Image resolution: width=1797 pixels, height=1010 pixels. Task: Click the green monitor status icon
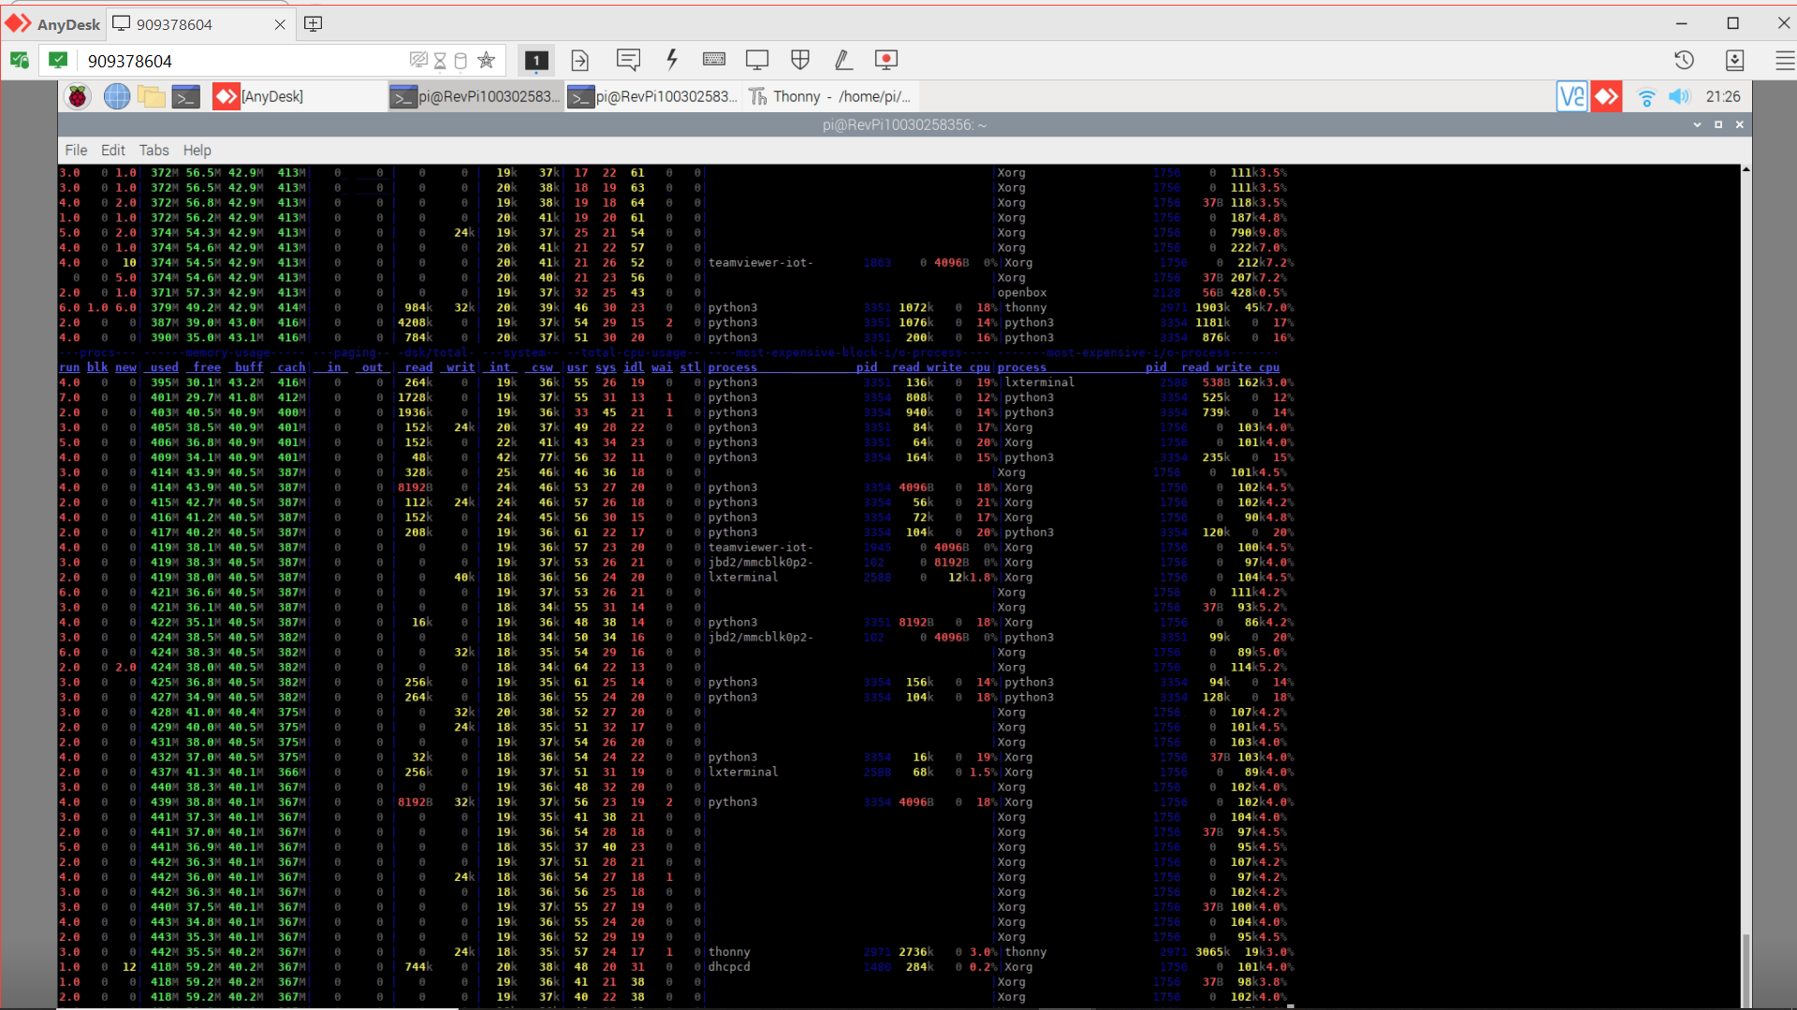[x=58, y=61]
